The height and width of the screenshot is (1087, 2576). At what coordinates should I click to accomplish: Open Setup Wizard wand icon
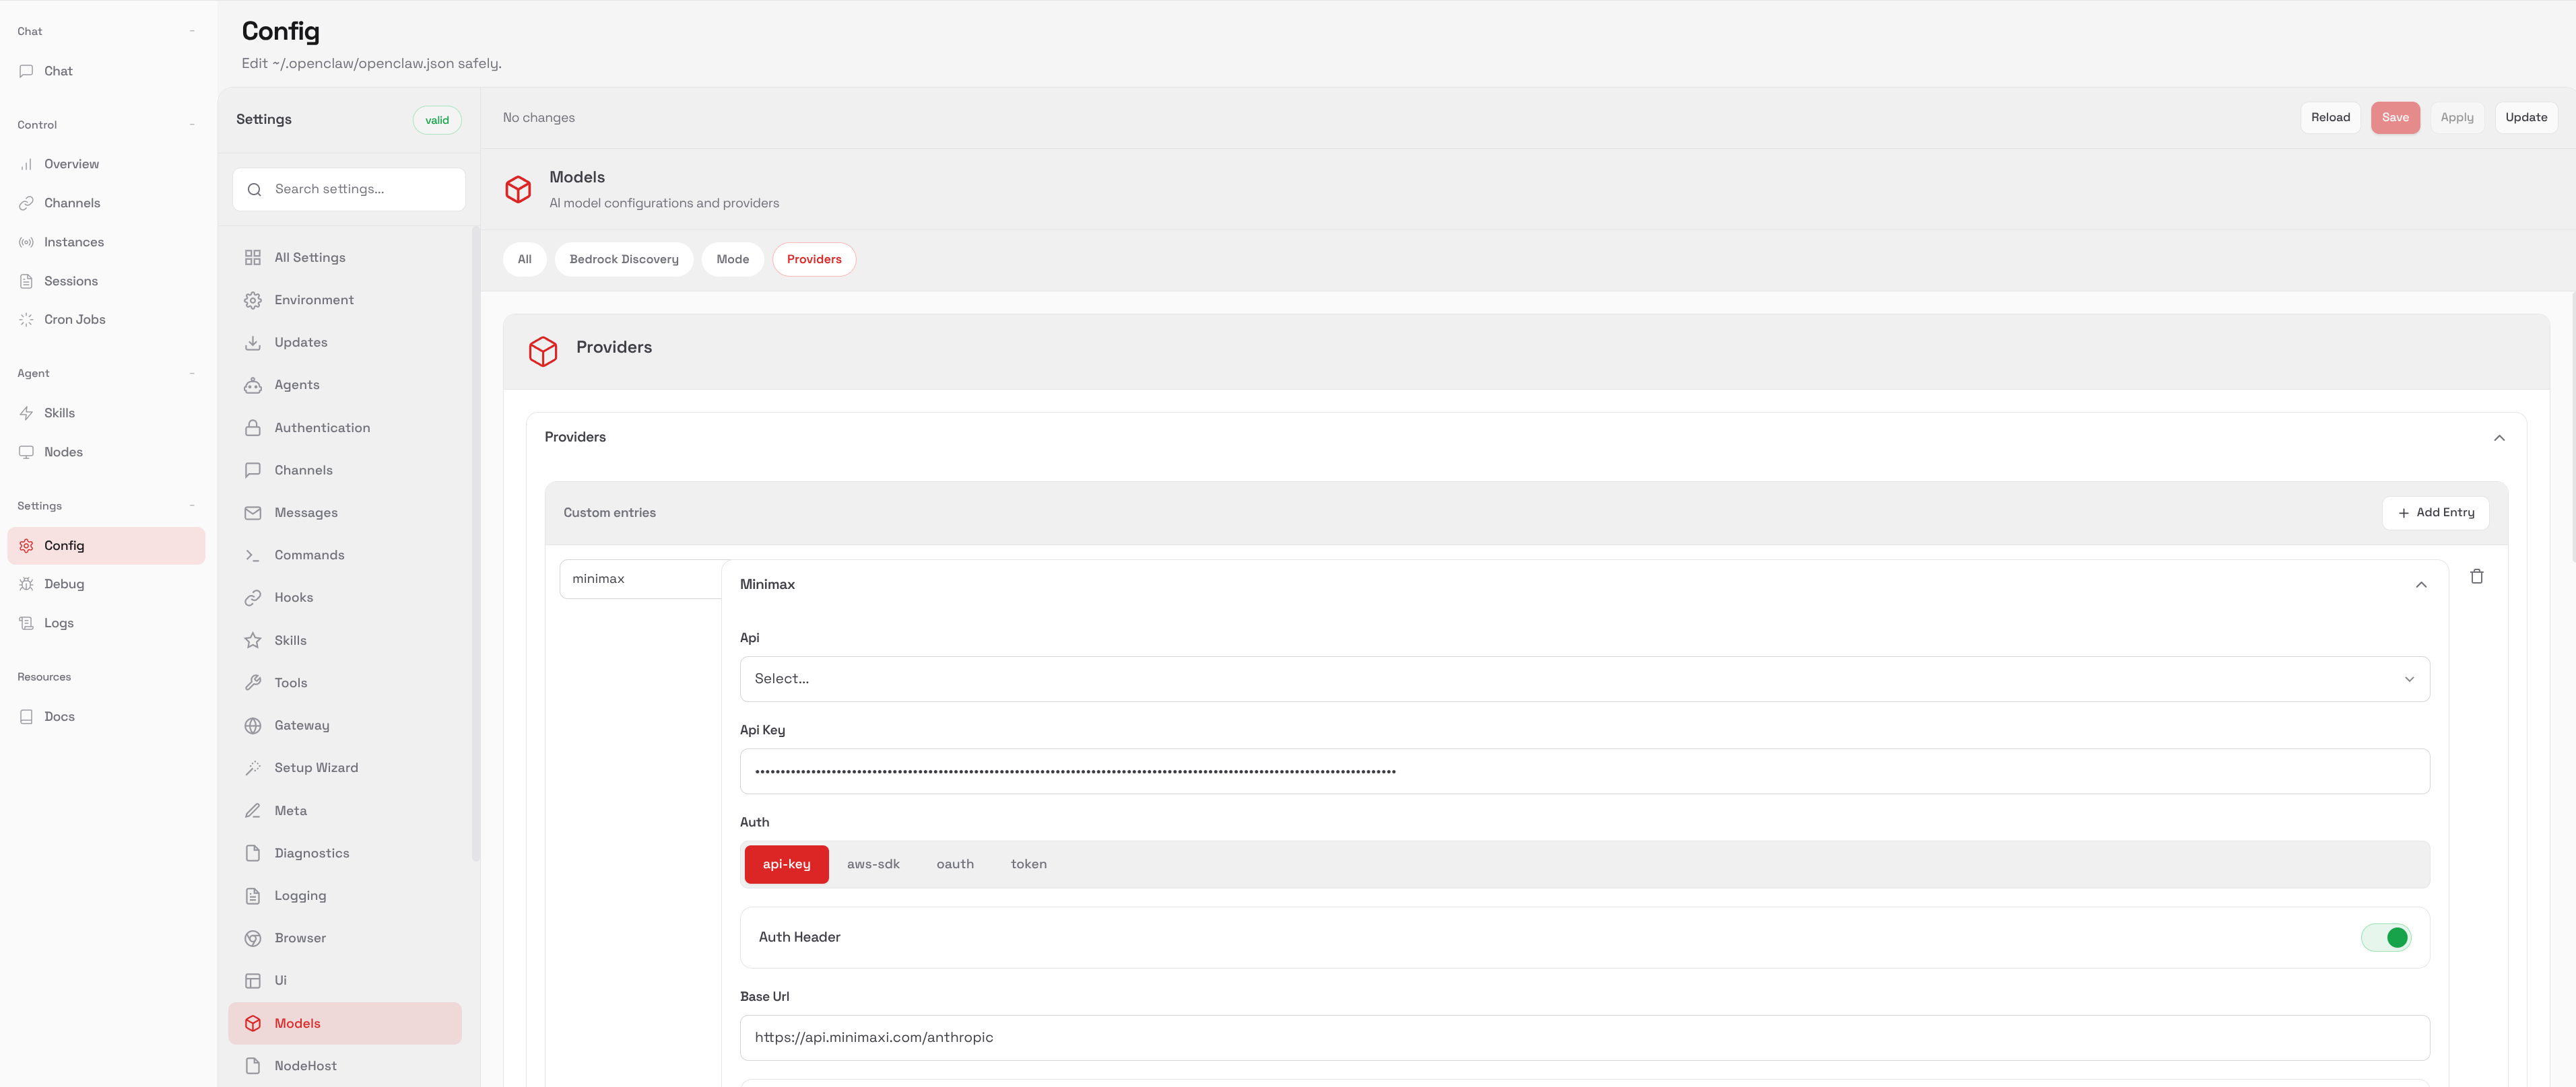253,768
